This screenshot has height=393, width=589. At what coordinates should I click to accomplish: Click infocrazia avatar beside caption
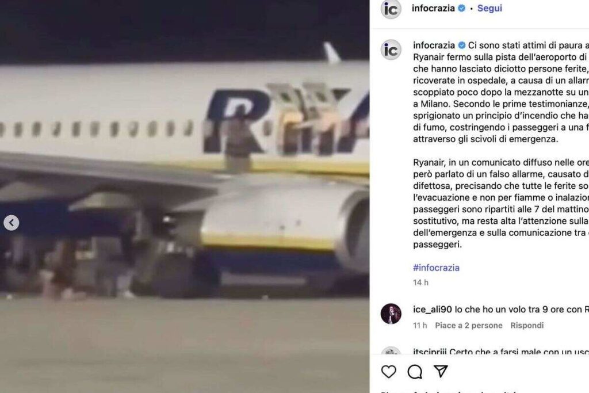(391, 50)
